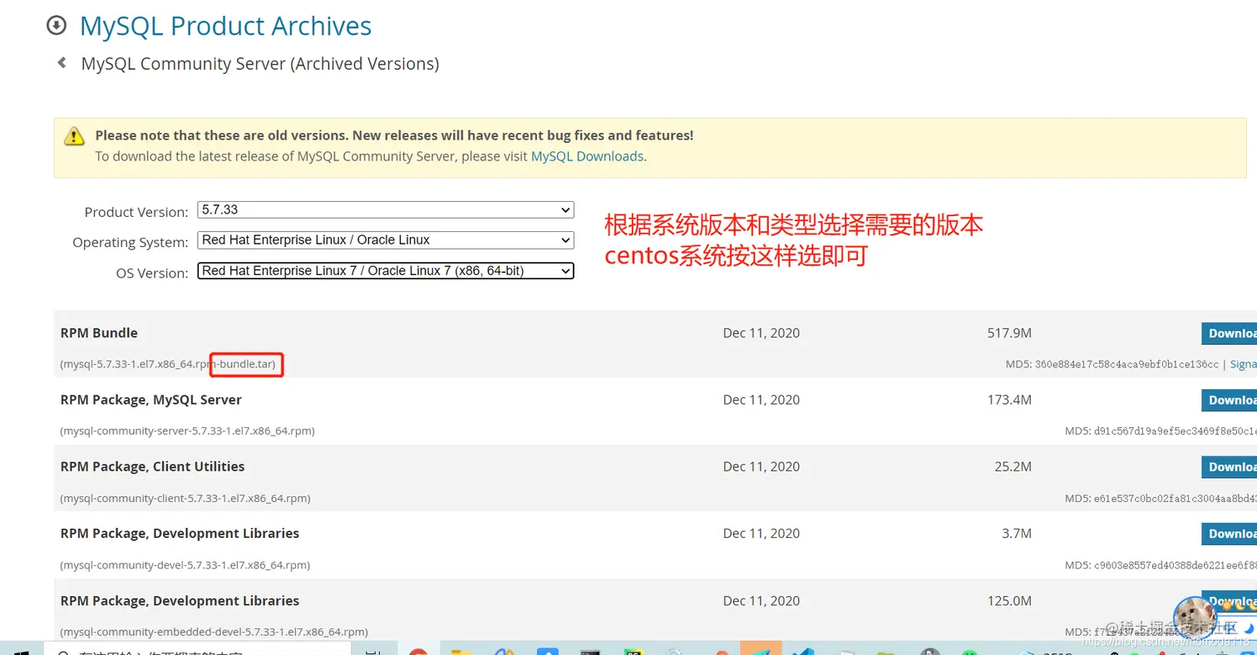This screenshot has height=655, width=1257.
Task: Click the bold old-versions notice text
Action: (394, 135)
